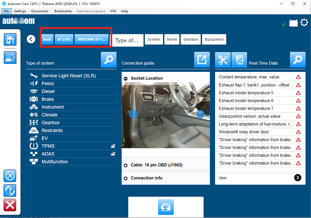
Task: Select the ADAS system type
Action: click(x=71, y=154)
